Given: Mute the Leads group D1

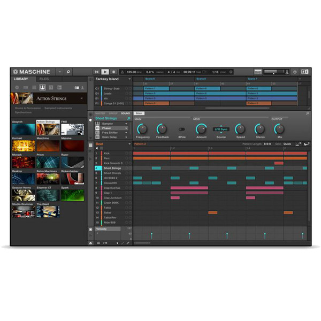Looking at the screenshot, I should (127, 94).
